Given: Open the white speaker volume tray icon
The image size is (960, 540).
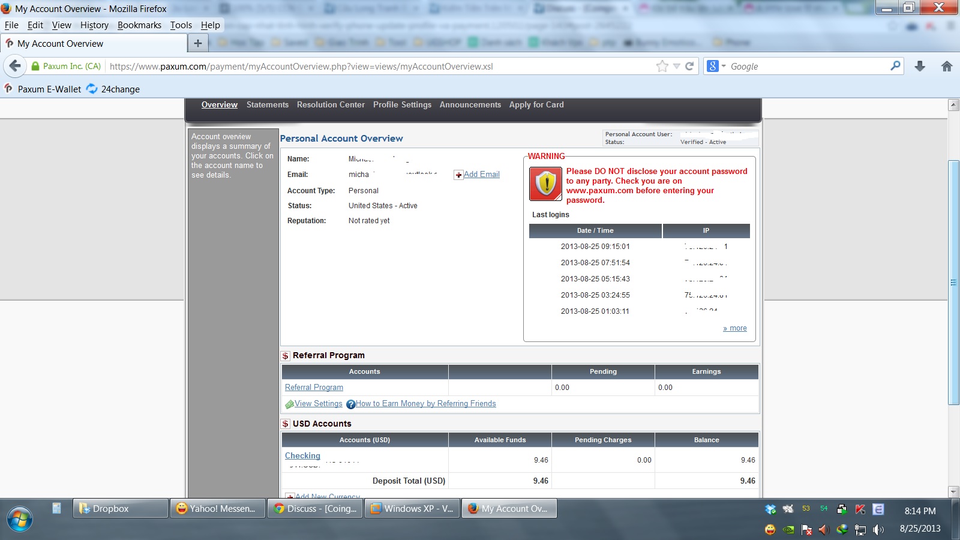Looking at the screenshot, I should [878, 529].
